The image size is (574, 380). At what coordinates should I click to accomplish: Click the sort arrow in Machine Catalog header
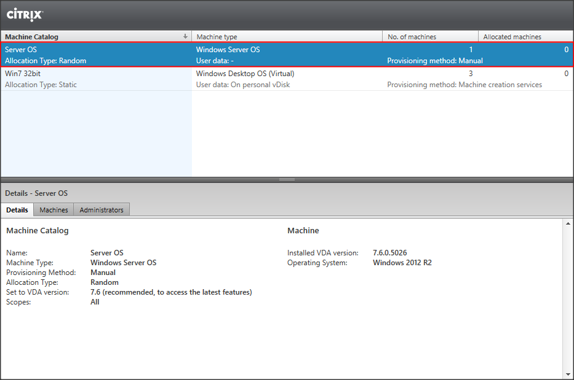(185, 37)
